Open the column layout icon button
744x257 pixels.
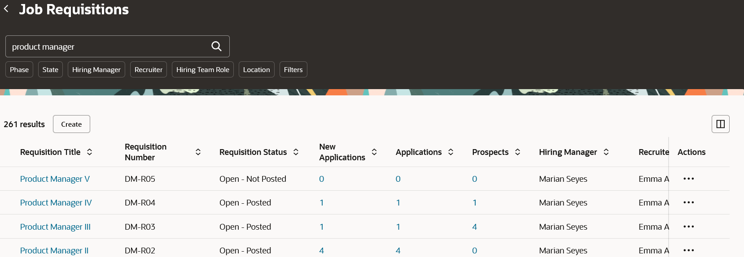[x=720, y=124]
